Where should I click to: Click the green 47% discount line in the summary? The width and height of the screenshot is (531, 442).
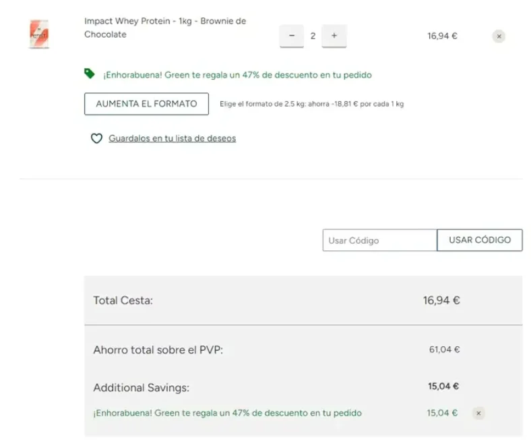[227, 413]
